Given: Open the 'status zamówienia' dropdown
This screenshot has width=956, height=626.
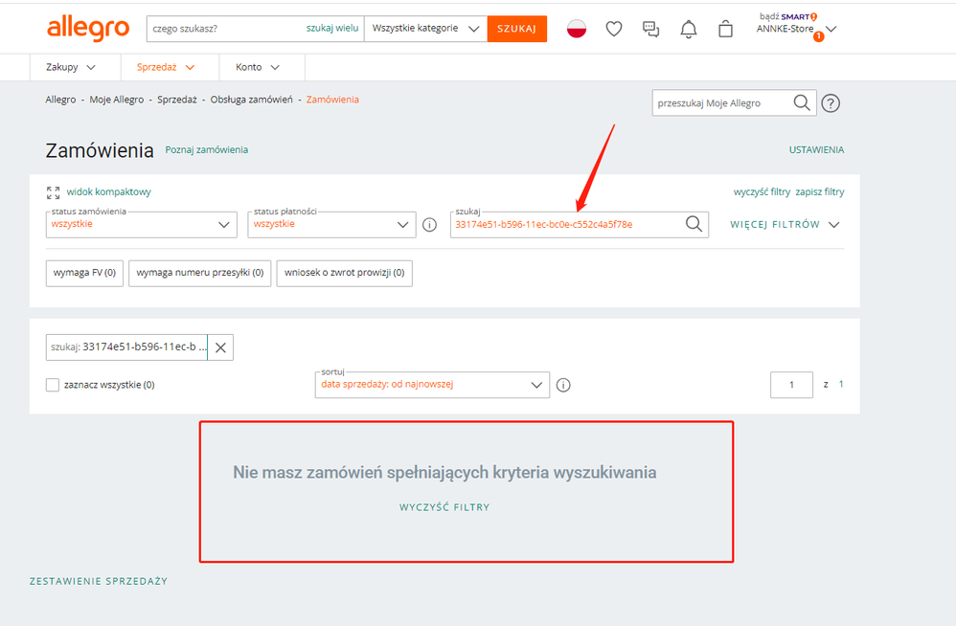Looking at the screenshot, I should 141,224.
